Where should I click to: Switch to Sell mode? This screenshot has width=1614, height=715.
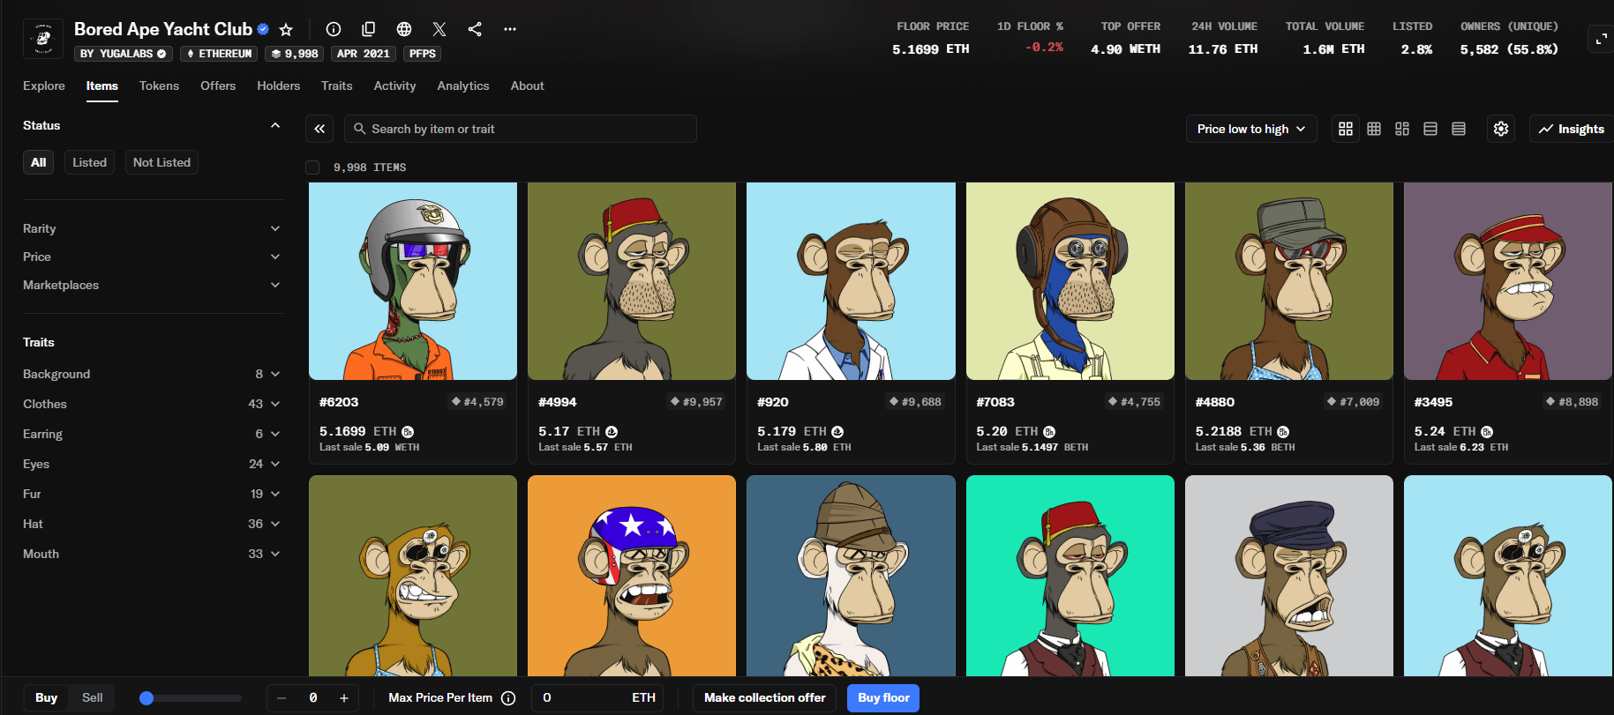click(x=93, y=698)
